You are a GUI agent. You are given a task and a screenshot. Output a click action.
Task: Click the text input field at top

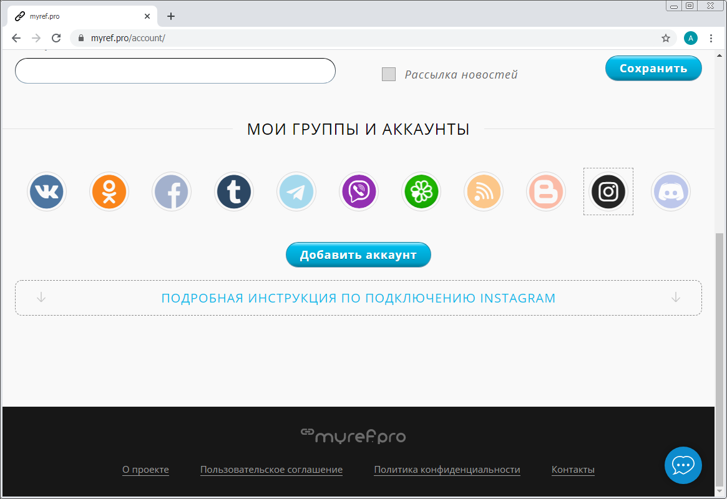[175, 71]
